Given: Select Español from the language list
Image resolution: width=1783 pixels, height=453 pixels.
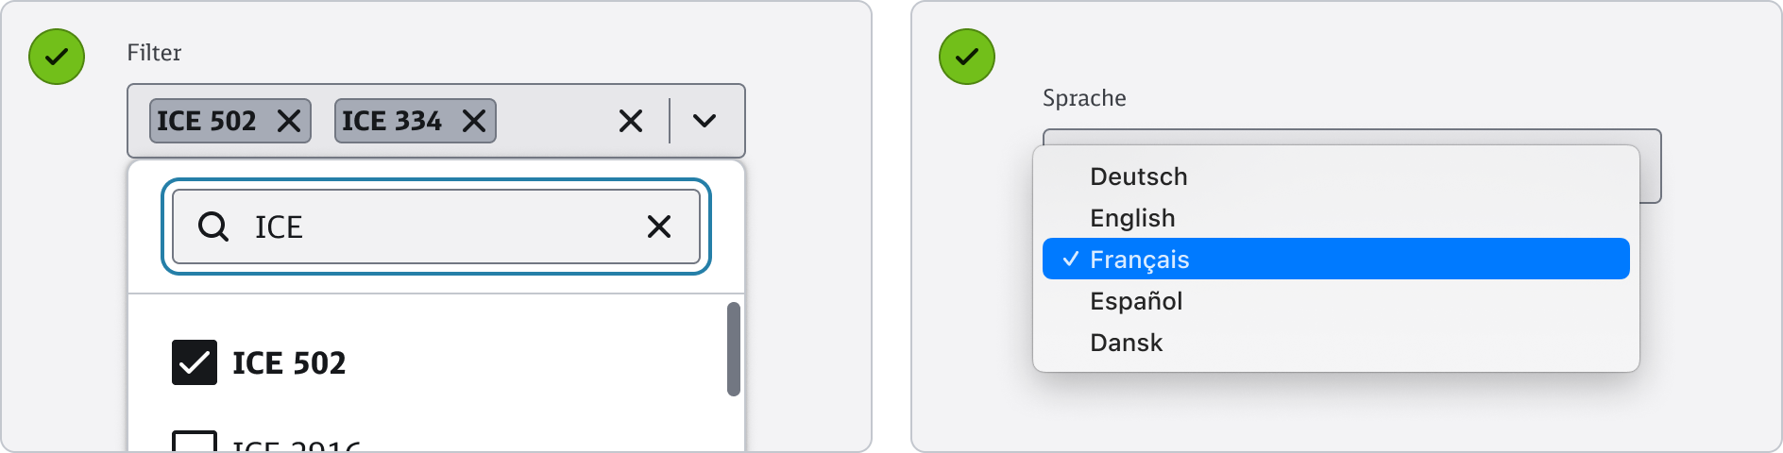Looking at the screenshot, I should pos(1135,301).
